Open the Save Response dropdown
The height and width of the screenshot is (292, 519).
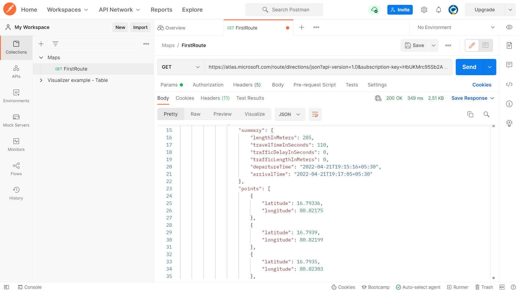(x=473, y=98)
